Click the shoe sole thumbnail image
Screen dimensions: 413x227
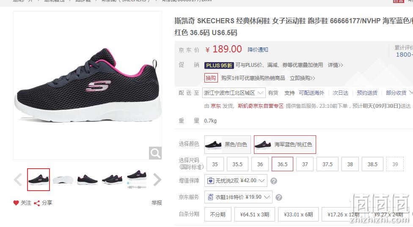tap(63, 180)
